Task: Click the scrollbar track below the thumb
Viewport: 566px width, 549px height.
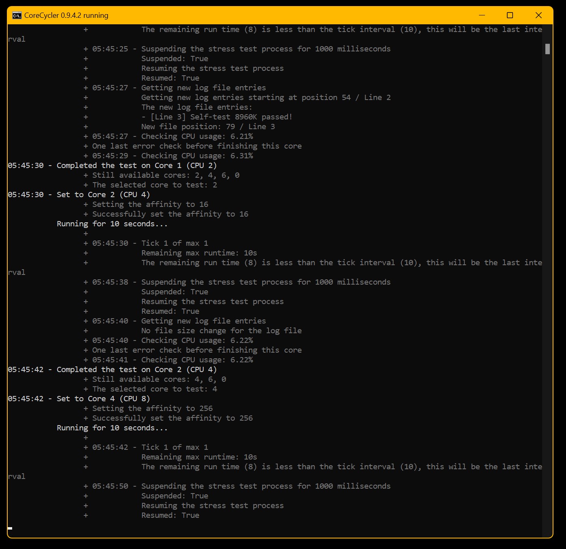Action: (x=547, y=283)
